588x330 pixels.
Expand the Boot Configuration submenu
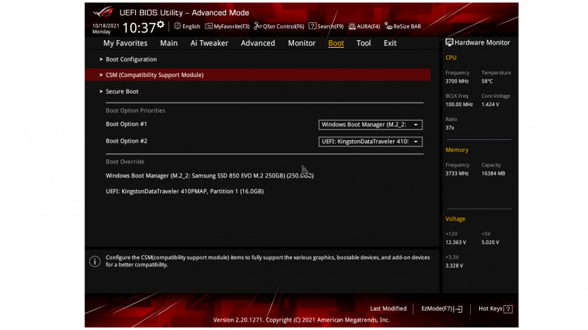[x=131, y=60]
